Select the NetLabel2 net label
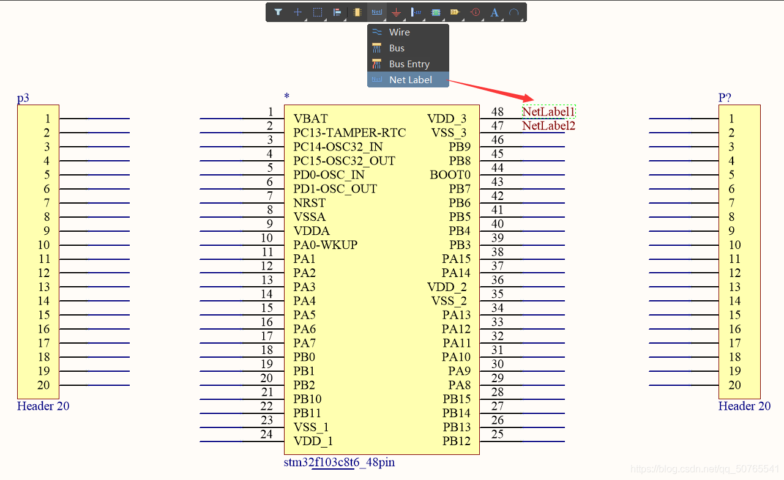Screen dimensions: 784x480 (x=549, y=126)
